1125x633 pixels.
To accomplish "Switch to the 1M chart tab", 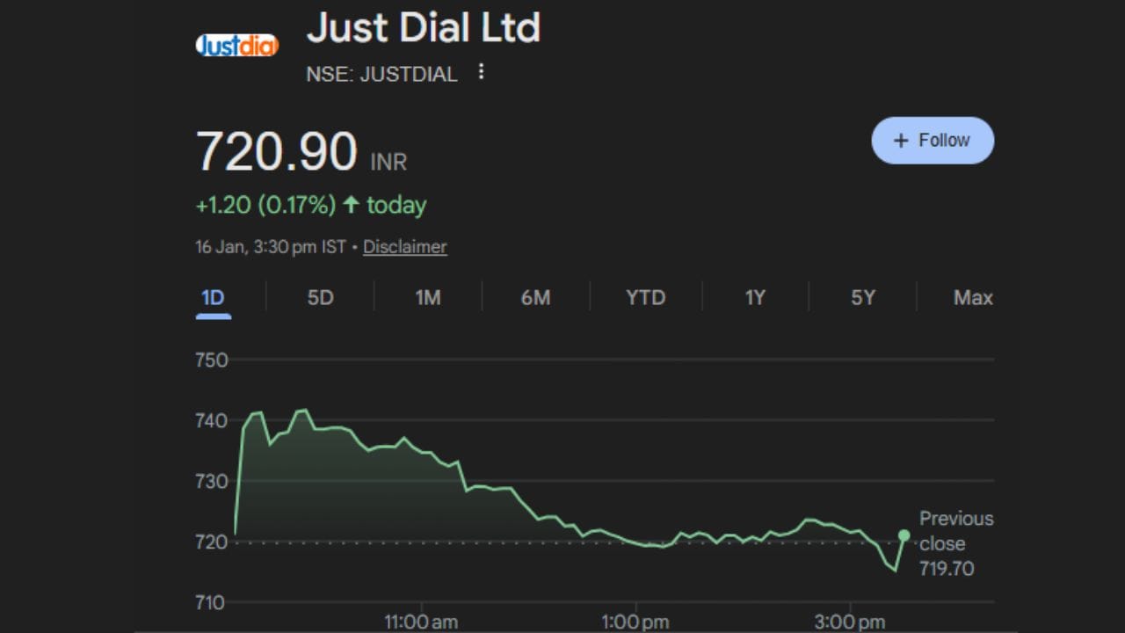I will click(x=428, y=298).
